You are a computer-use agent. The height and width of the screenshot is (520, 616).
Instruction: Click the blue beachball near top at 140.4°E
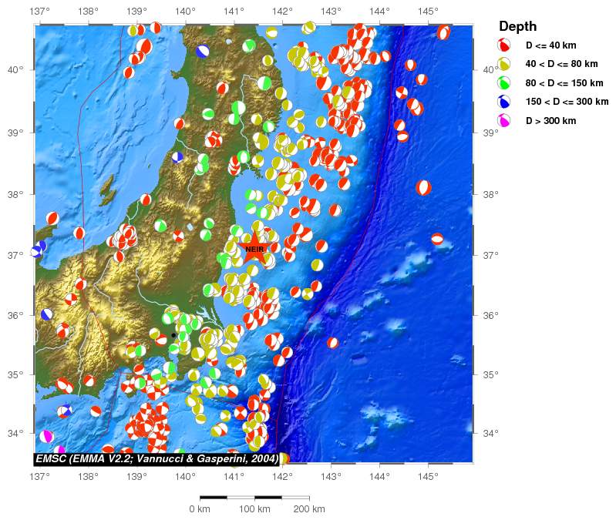[x=203, y=51]
